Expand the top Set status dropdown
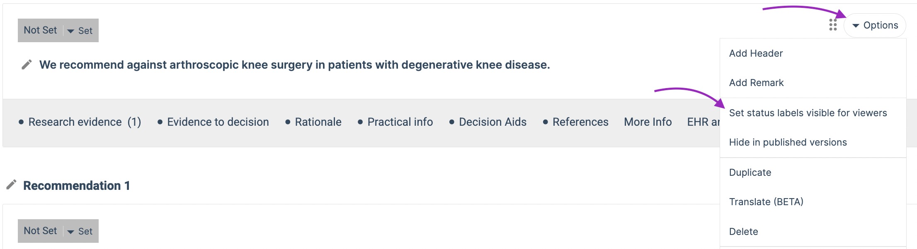The height and width of the screenshot is (249, 917). point(81,31)
